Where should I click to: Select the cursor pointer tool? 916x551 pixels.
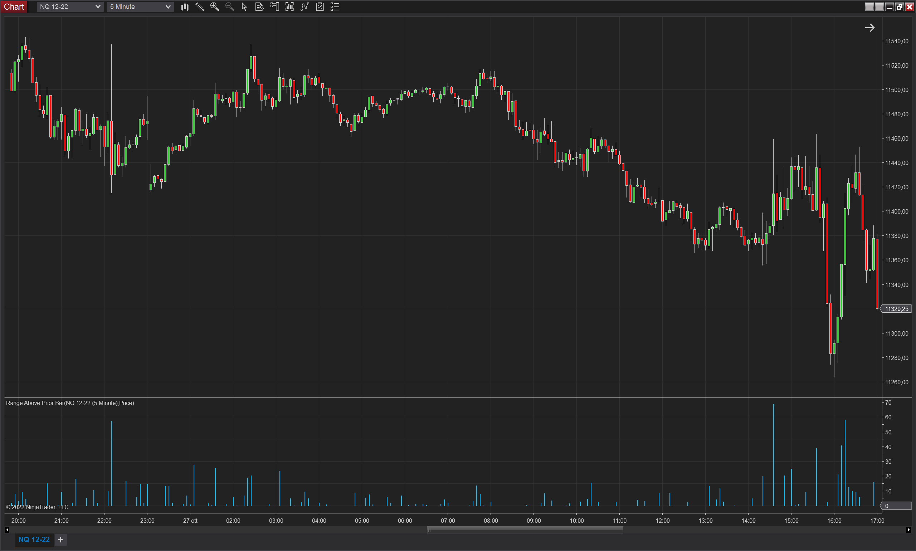pos(244,7)
